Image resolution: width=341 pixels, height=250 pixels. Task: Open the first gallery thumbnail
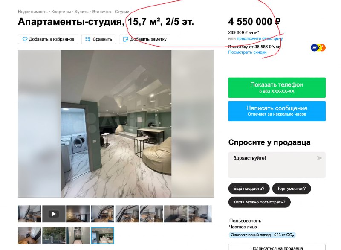(x=29, y=214)
